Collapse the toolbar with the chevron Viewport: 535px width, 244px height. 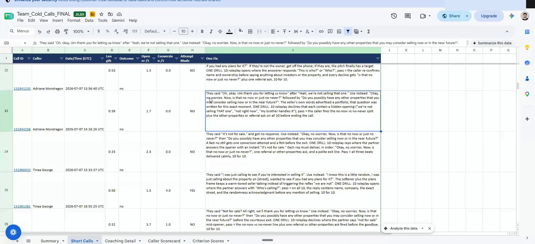coord(507,31)
